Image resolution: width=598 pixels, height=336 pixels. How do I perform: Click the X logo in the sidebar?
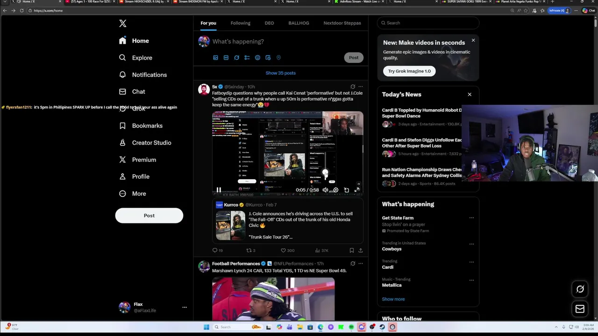(122, 23)
